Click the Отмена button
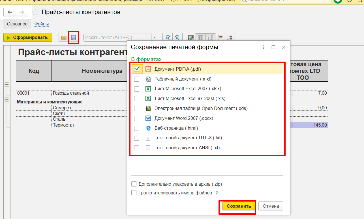This screenshot has width=364, height=219. point(271,206)
